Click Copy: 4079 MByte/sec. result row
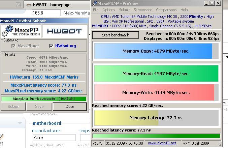 click(x=47, y=58)
